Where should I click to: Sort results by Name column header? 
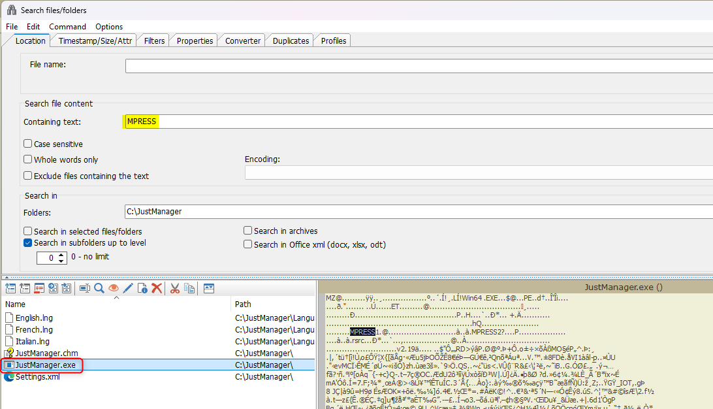click(117, 304)
